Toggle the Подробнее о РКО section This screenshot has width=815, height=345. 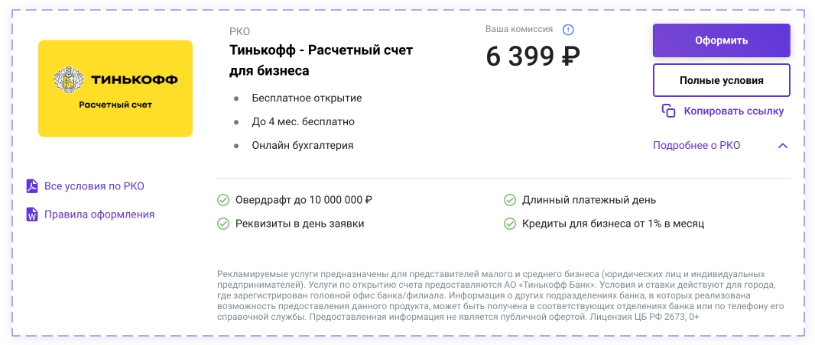(x=696, y=146)
